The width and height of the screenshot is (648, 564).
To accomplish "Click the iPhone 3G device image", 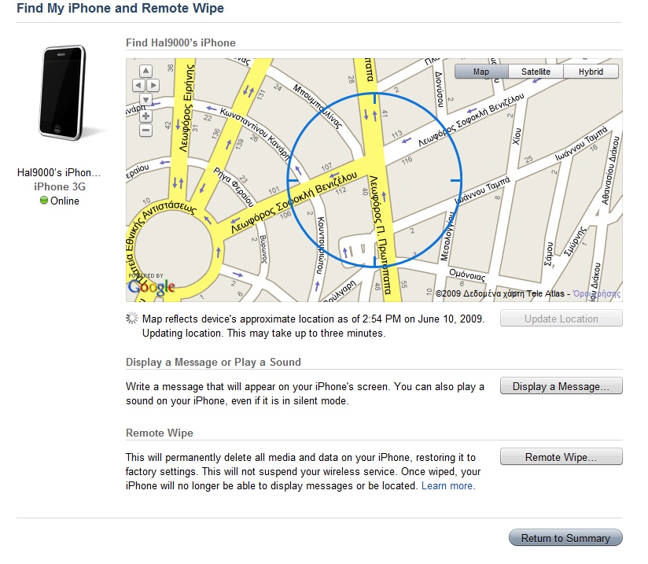I will click(63, 93).
